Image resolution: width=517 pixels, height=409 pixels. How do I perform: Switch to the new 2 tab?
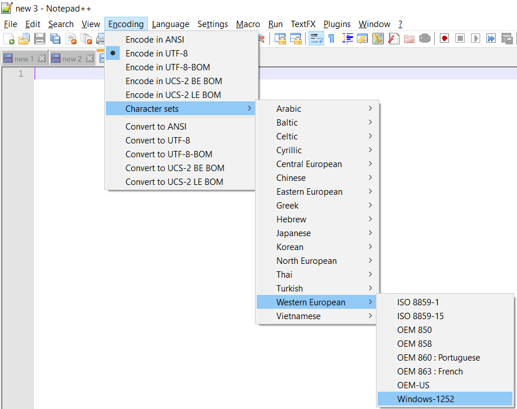coord(73,59)
